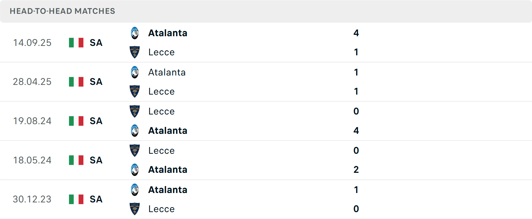532x219 pixels.
Task: Click the Lecce badge in the 18.05.24 match
Action: click(x=135, y=150)
